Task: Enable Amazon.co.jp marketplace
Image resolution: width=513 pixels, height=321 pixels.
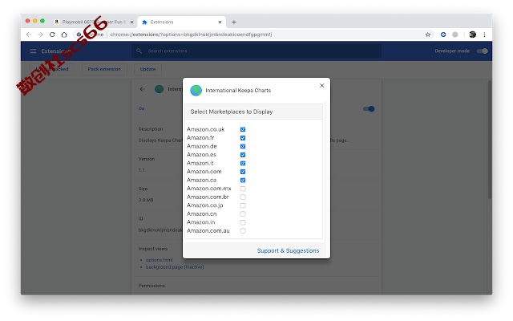Action: coord(243,205)
